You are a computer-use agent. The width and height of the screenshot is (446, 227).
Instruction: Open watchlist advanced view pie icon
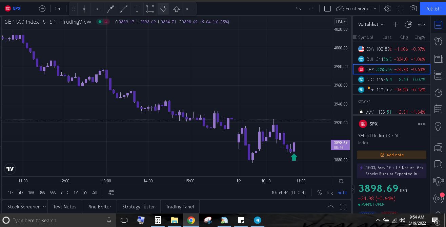(x=408, y=24)
